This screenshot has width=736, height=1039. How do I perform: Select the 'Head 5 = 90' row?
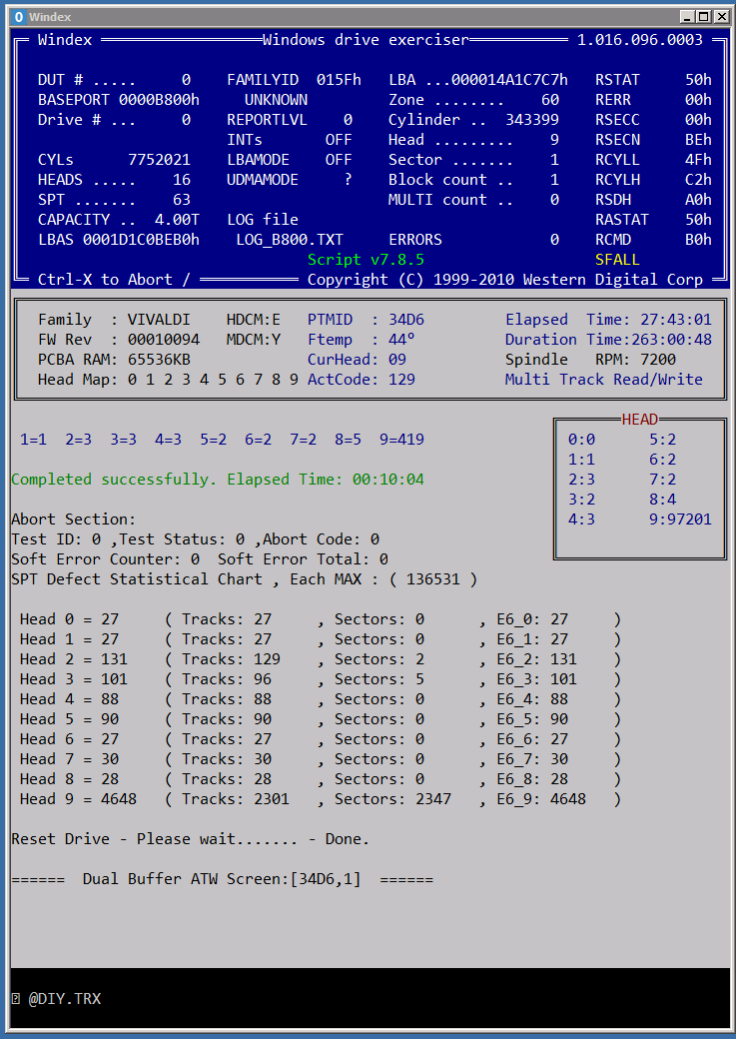click(321, 719)
